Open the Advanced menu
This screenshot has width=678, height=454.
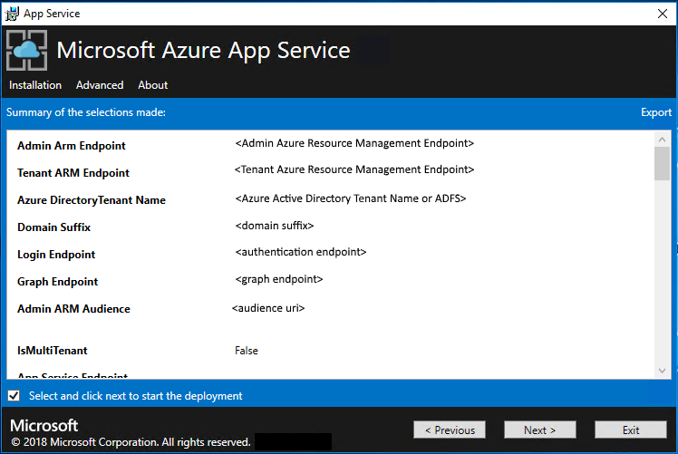click(x=100, y=85)
